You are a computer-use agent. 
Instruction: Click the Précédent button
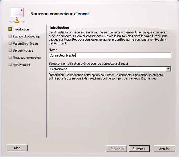coord(116,149)
